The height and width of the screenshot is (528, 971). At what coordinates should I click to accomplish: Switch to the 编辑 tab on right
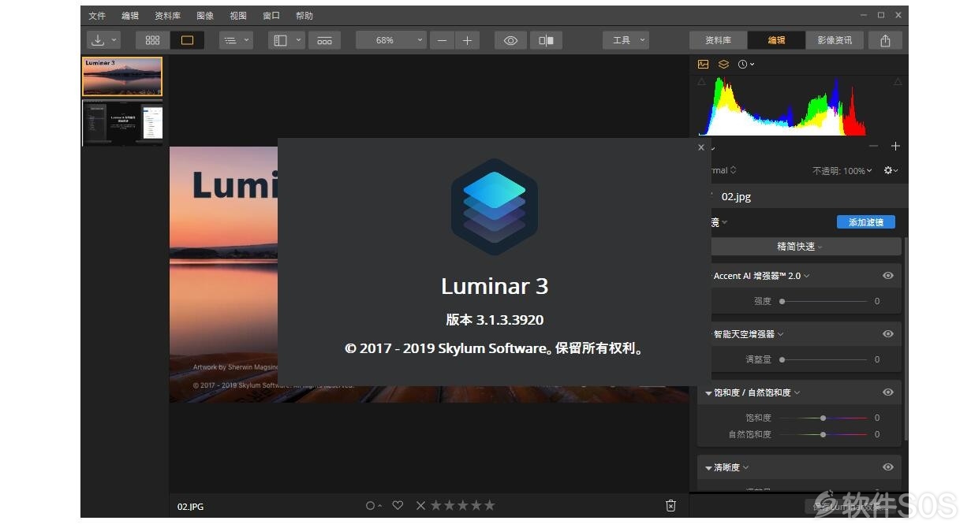(776, 40)
